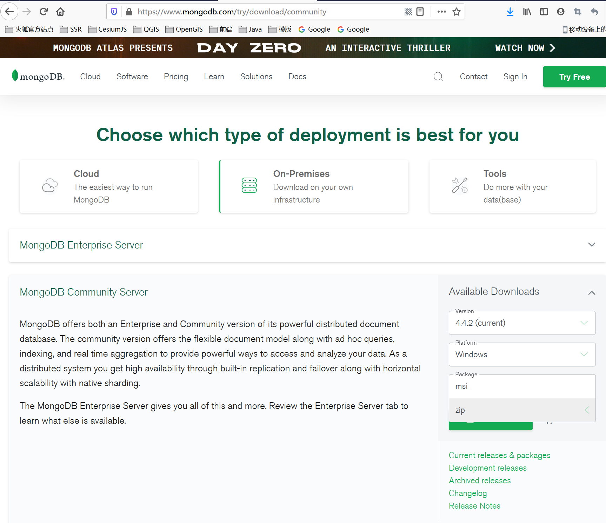Open the Platform Windows dropdown
The height and width of the screenshot is (523, 606).
point(522,355)
